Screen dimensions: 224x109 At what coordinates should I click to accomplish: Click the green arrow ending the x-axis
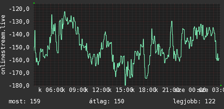221,85
